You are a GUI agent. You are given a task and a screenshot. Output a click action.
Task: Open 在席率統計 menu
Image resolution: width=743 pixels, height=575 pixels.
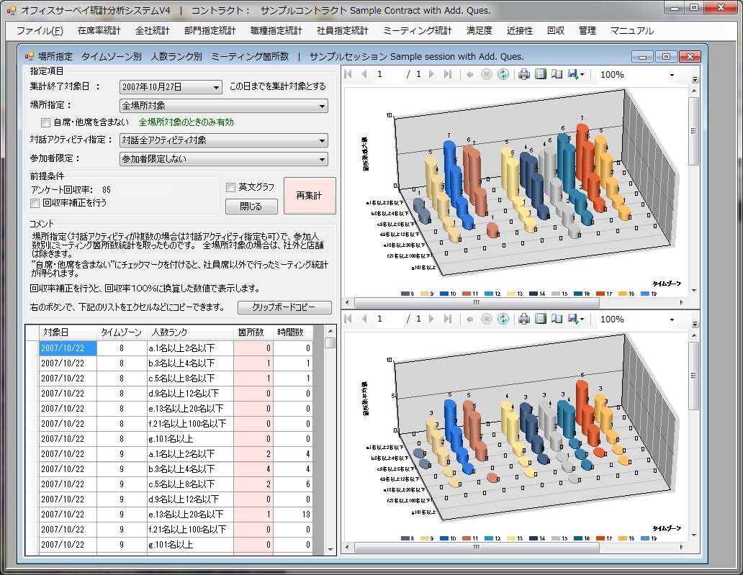point(99,31)
